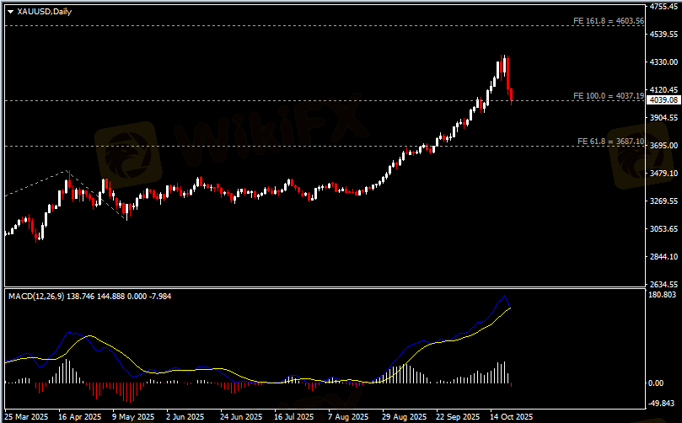Click the latest red candlestick
Screen dimensions: 682x423
click(512, 96)
